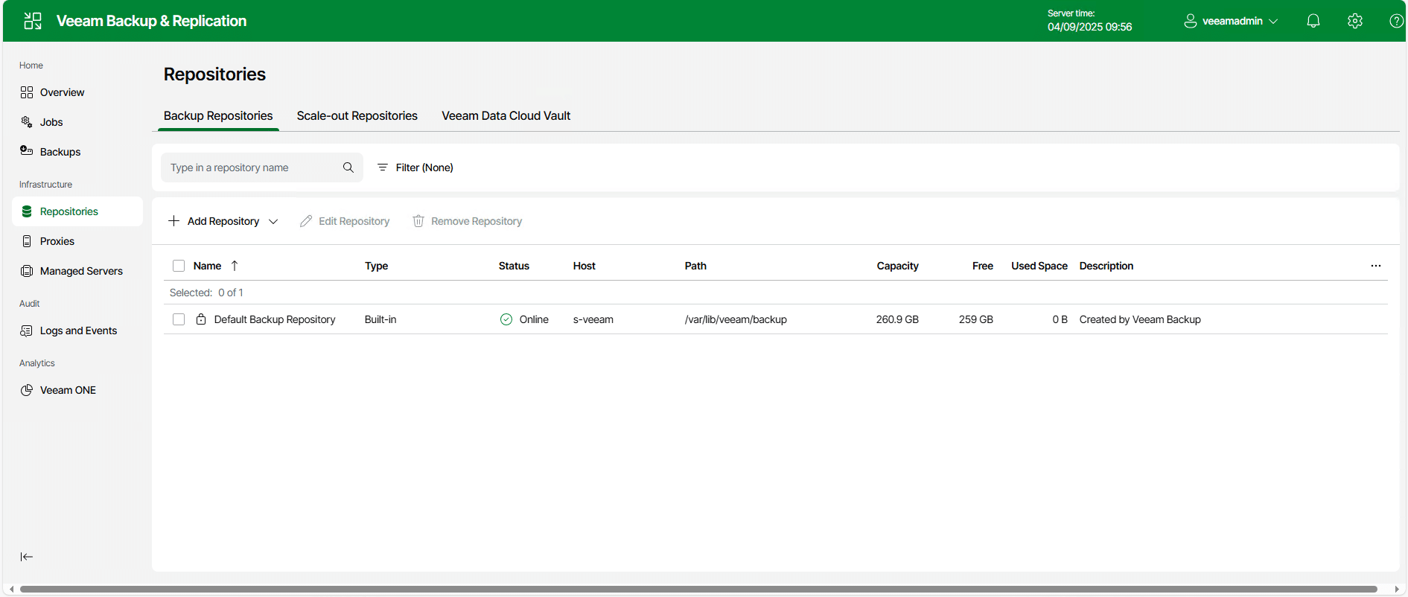The image size is (1408, 597).
Task: Open settings via the gear icon
Action: [x=1354, y=21]
